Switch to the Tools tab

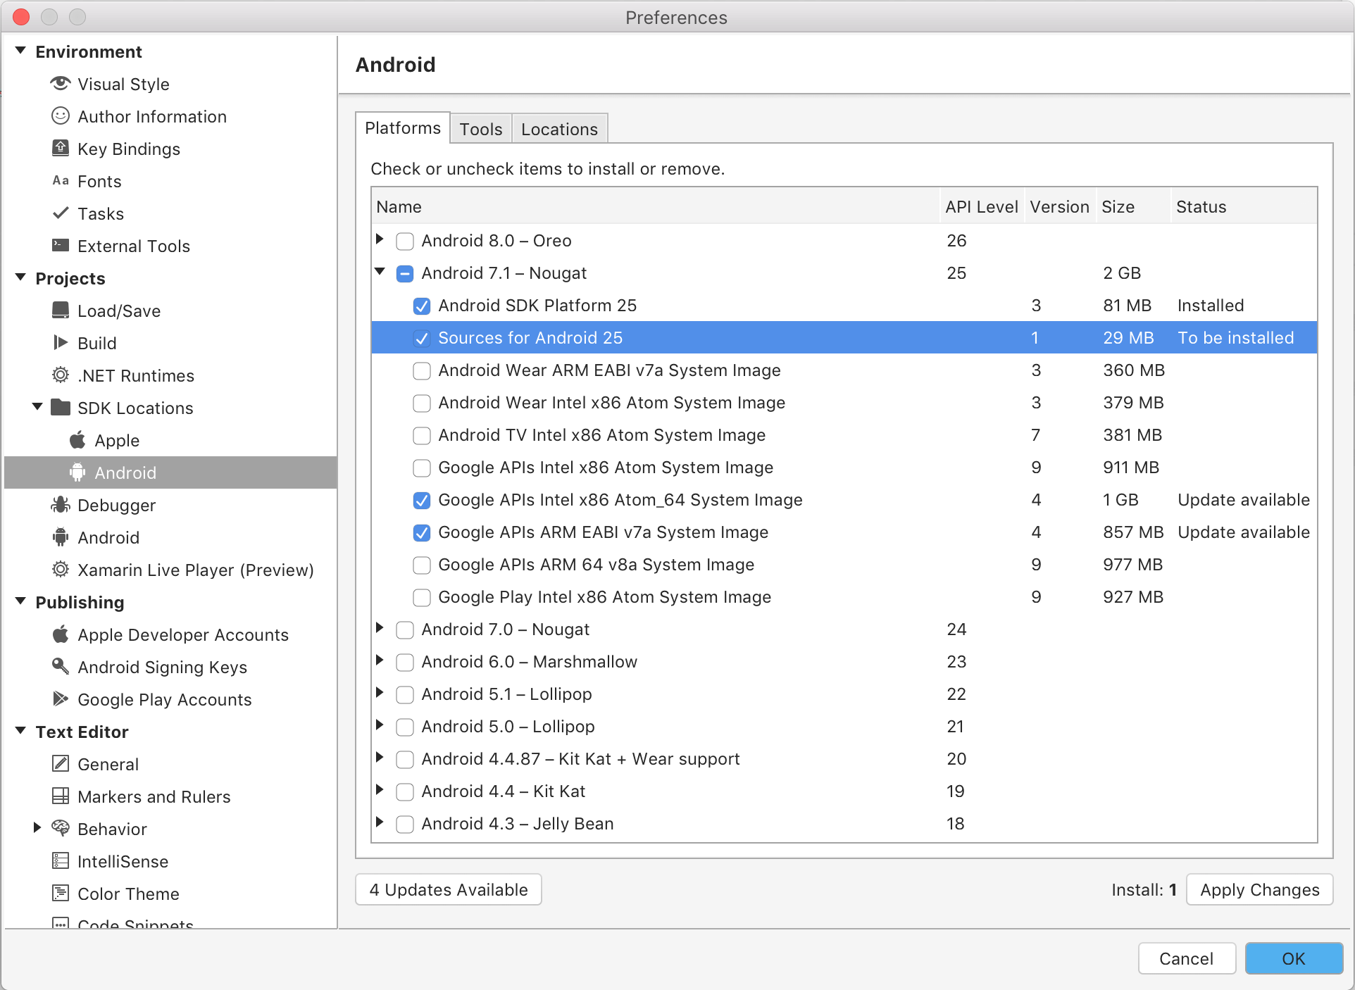pyautogui.click(x=481, y=129)
